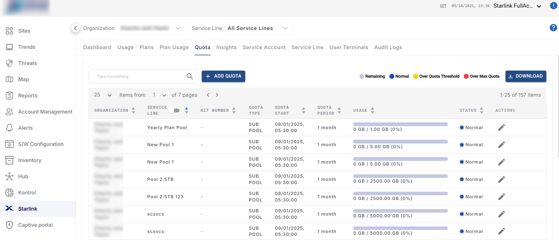The height and width of the screenshot is (240, 559).
Task: Expand the All Service Lines dropdown
Action: click(258, 28)
